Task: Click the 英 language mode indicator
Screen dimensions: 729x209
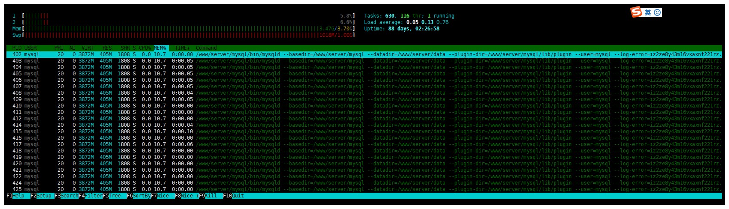Action: 648,12
